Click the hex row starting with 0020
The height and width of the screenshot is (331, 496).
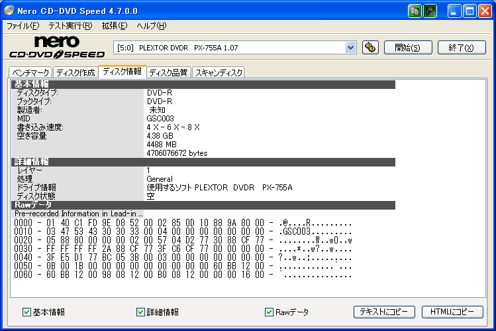coord(183,240)
